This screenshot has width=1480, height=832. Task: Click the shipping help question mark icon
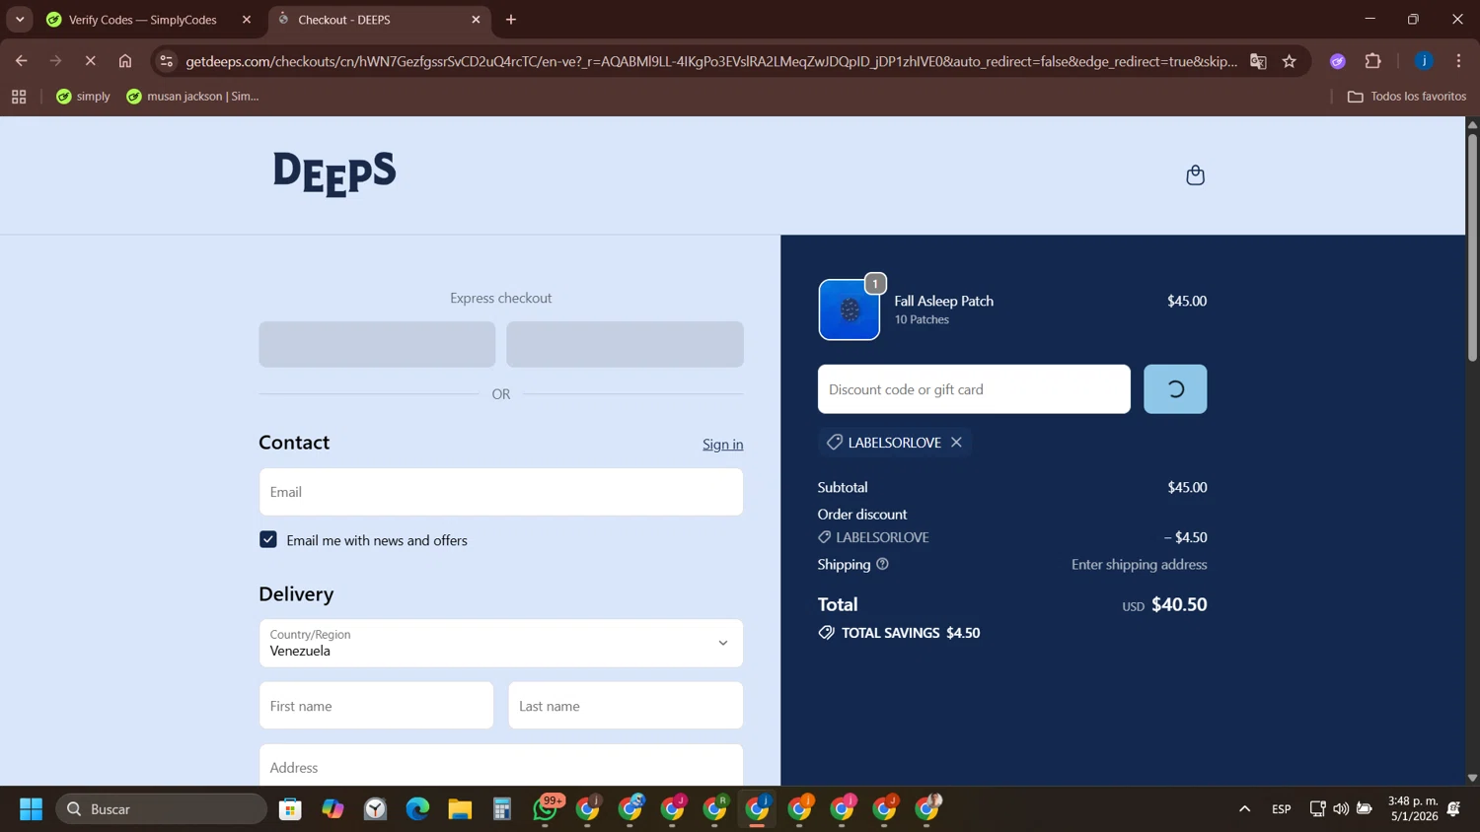(882, 565)
